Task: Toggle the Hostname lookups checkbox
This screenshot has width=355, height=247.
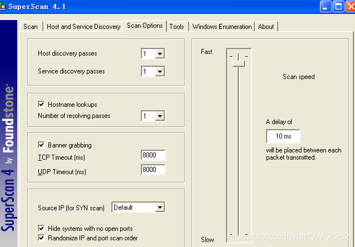Action: (x=41, y=104)
